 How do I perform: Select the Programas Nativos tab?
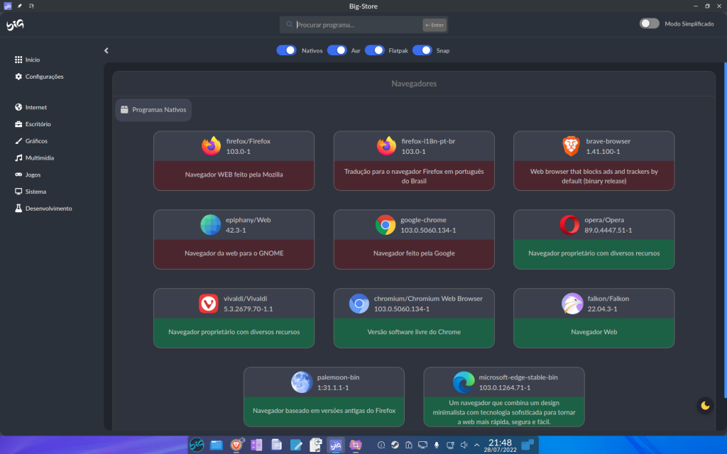tap(153, 110)
